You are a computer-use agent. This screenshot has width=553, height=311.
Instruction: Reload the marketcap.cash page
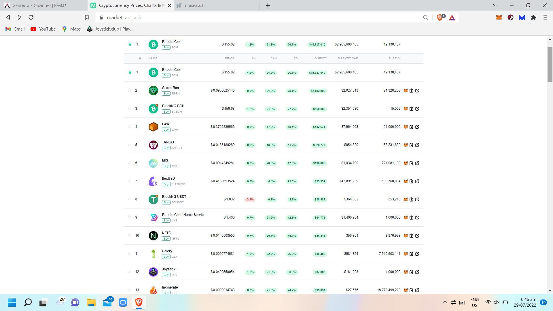click(31, 18)
